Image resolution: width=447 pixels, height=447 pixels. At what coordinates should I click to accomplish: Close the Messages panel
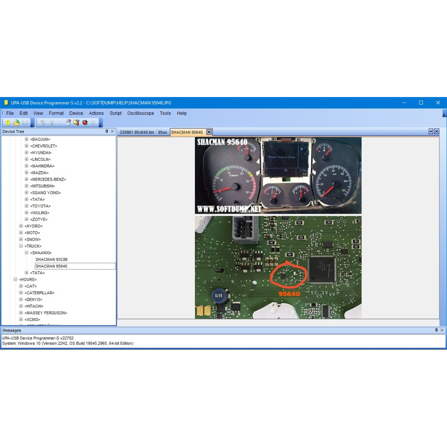pos(442,330)
